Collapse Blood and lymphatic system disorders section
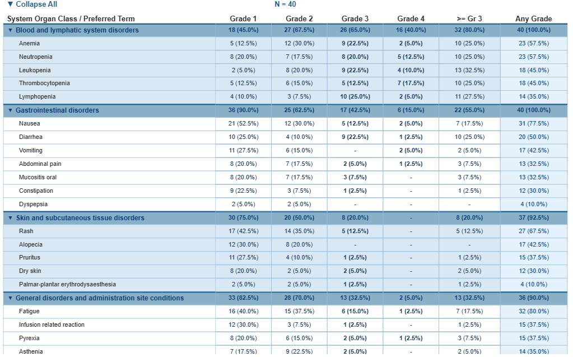The width and height of the screenshot is (573, 357). (x=10, y=30)
